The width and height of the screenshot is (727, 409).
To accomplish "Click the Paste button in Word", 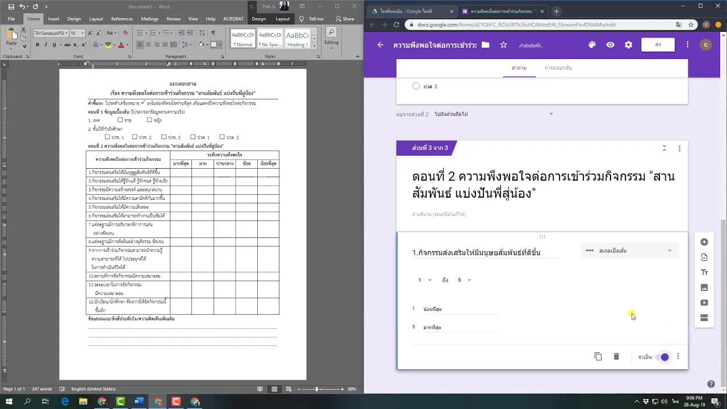I will point(11,38).
